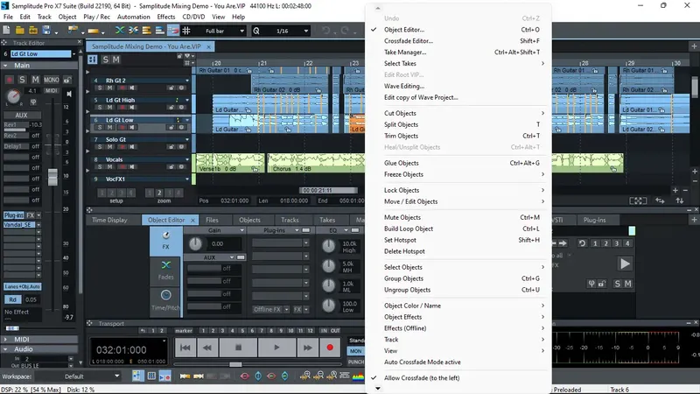Save the project with the floppy disk icon
700x394 pixels.
click(x=46, y=31)
